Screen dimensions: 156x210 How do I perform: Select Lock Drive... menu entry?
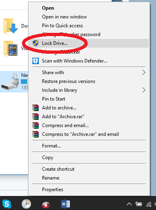tap(89, 43)
